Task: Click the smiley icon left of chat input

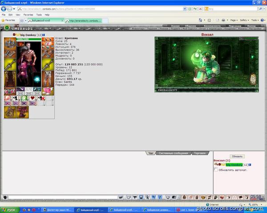Action: tap(5, 197)
